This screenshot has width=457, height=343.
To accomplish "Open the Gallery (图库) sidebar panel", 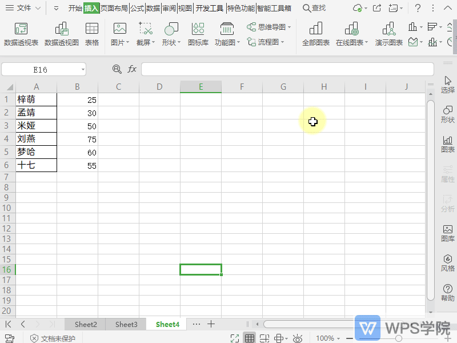I will [x=448, y=235].
